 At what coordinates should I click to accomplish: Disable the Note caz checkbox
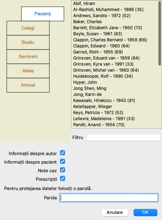(x=63, y=170)
